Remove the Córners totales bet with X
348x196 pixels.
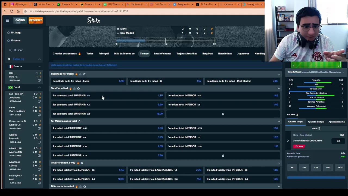pyautogui.click(x=288, y=141)
